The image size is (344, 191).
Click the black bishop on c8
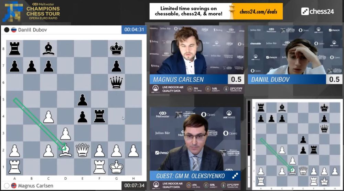pos(49,49)
